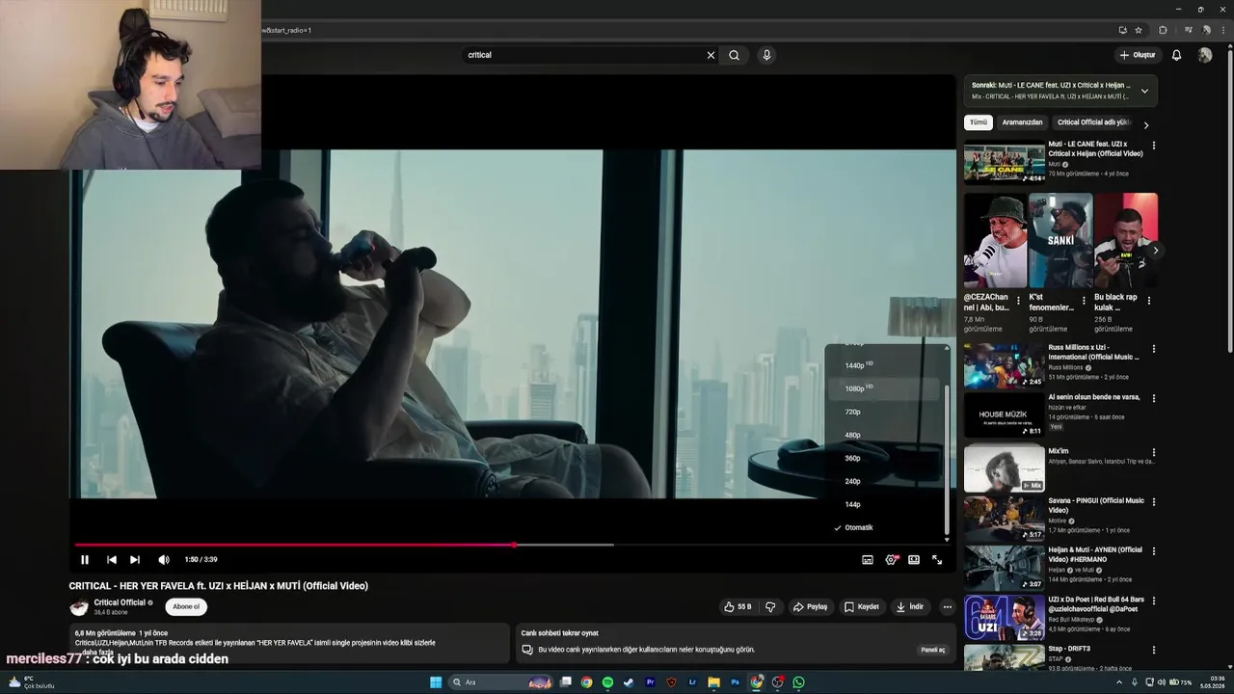Open options for 'Bu black rap' short
Screen dimensions: 1234x694
(1148, 301)
